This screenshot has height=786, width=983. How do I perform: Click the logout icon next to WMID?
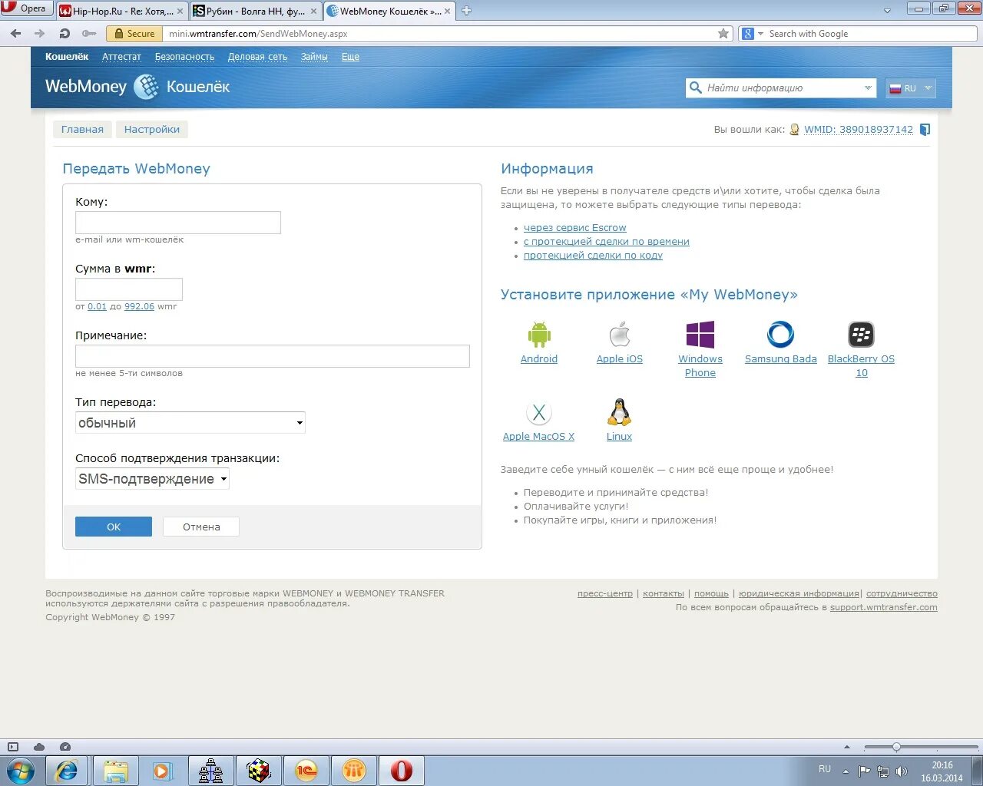tap(925, 130)
